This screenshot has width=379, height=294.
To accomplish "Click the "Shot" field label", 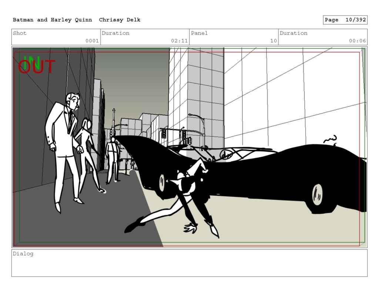I will click(x=20, y=33).
